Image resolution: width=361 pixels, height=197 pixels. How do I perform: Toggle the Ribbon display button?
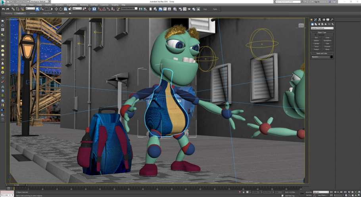click(161, 9)
